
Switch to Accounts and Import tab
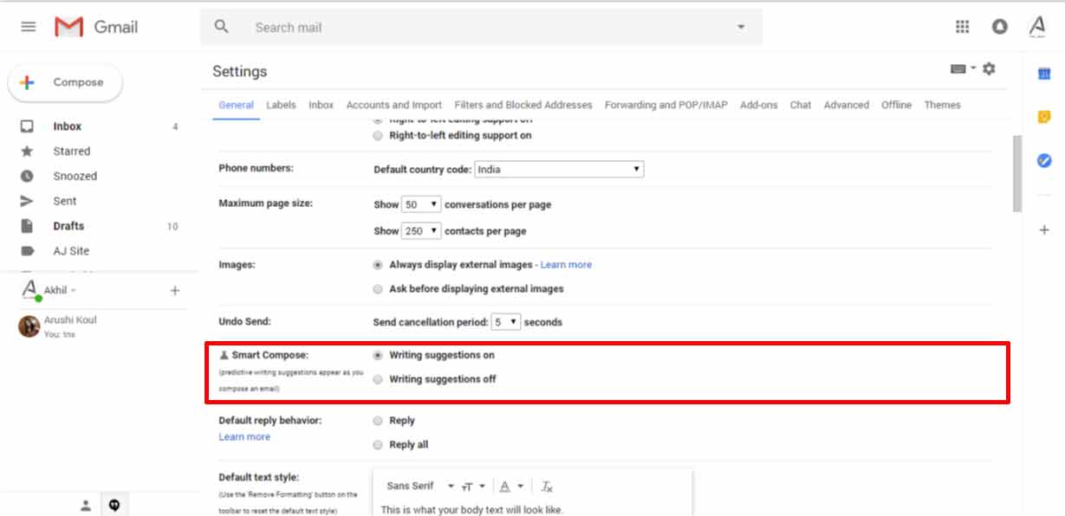pyautogui.click(x=394, y=105)
